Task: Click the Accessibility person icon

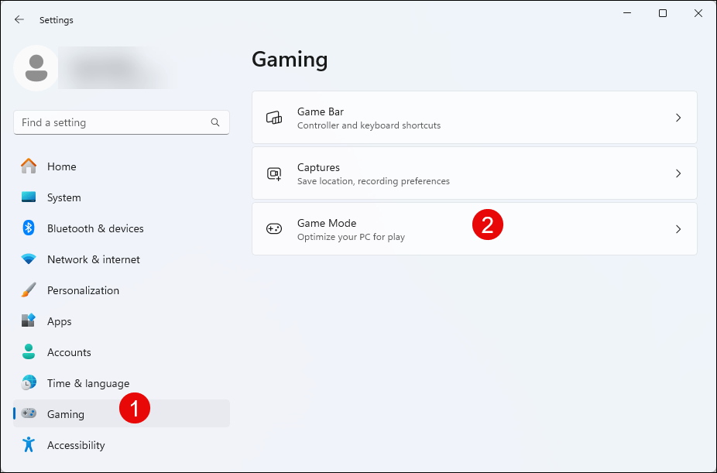Action: 29,445
